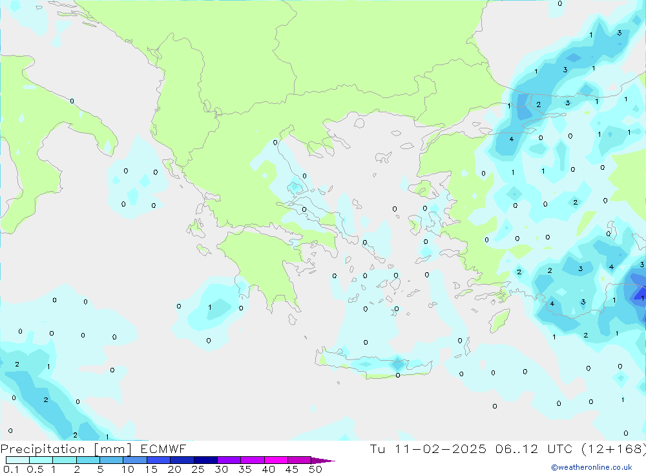Click the '50' legend scale label
The width and height of the screenshot is (646, 473).
tap(315, 469)
